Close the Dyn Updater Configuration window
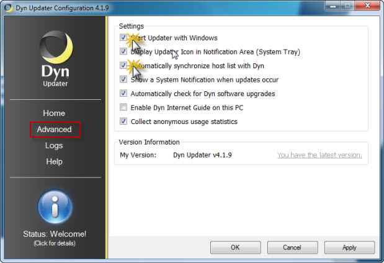Screen dimensions: 384x263 click(x=367, y=6)
